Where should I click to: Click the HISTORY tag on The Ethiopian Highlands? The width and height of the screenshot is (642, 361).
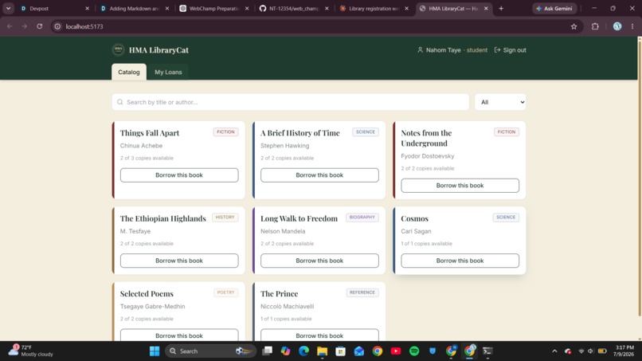click(x=225, y=218)
